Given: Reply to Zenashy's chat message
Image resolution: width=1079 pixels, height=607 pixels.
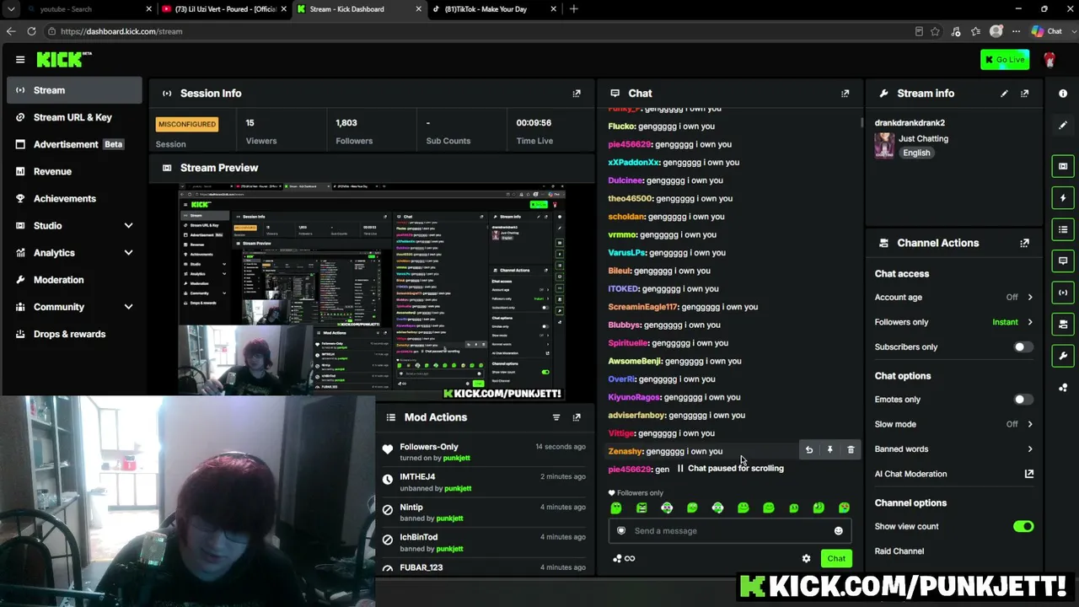Looking at the screenshot, I should (x=809, y=450).
